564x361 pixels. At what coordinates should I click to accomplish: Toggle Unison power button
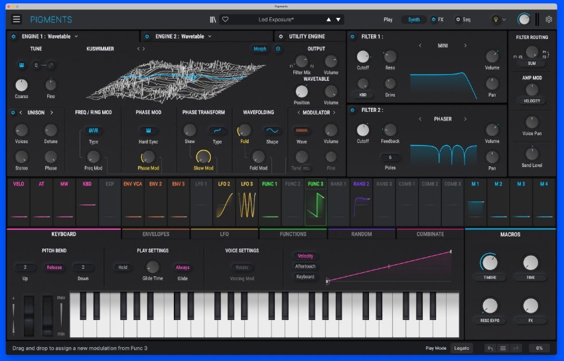coord(13,113)
